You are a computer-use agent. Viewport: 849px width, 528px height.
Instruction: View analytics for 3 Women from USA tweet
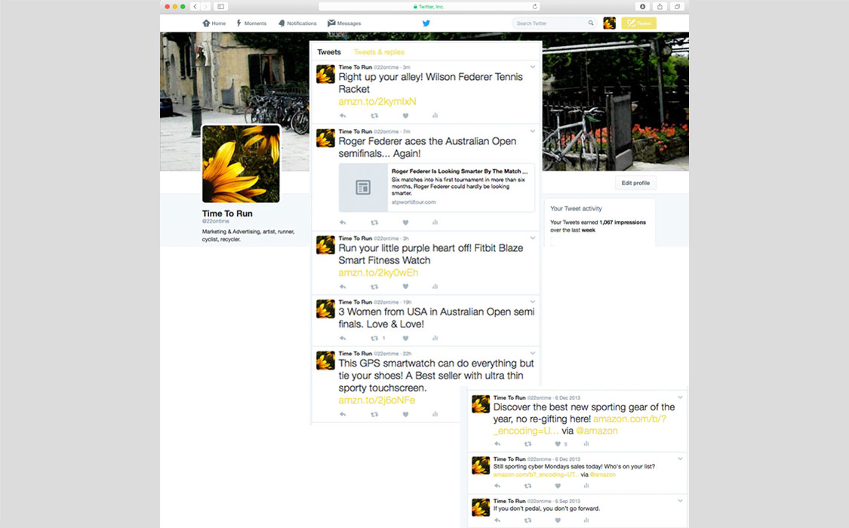[x=435, y=338]
